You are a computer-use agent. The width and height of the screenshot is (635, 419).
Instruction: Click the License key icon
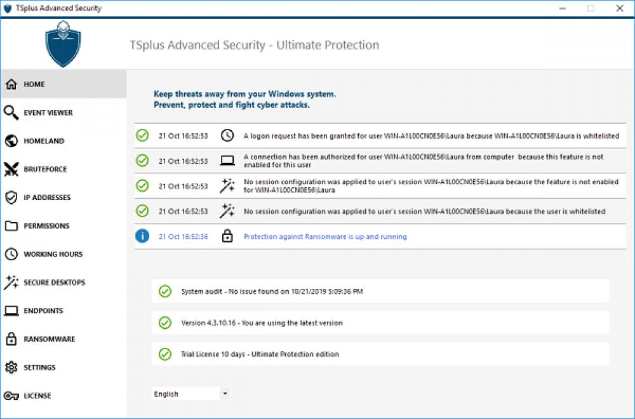11,395
